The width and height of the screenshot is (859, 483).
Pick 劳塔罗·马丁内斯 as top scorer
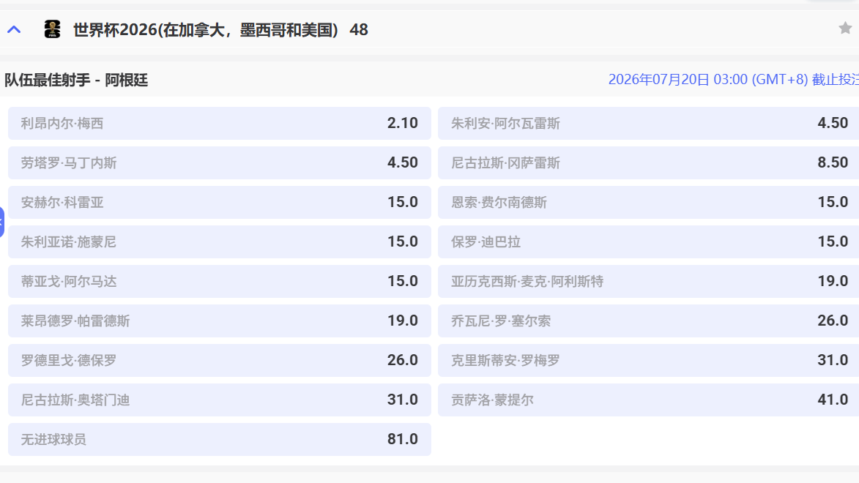pos(219,163)
